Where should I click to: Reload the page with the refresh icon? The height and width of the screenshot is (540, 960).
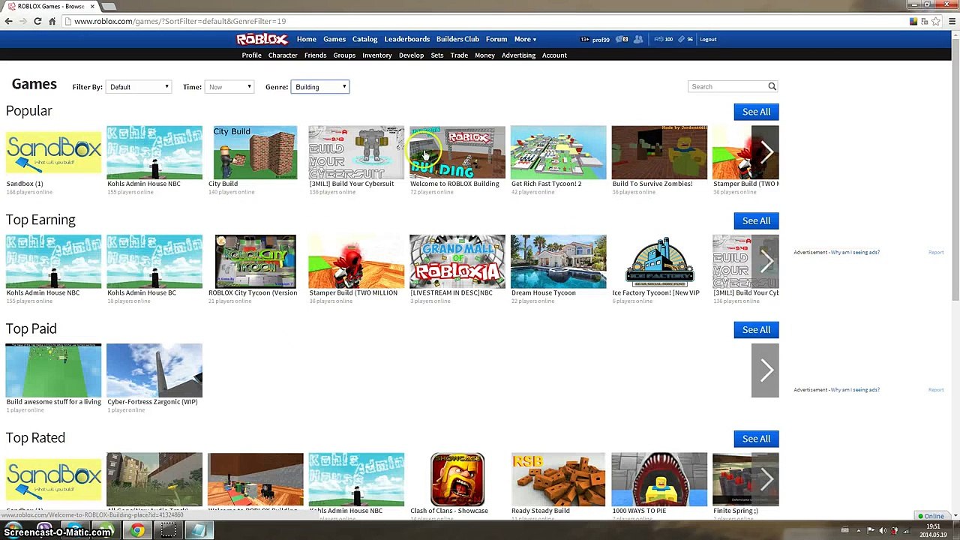tap(37, 21)
